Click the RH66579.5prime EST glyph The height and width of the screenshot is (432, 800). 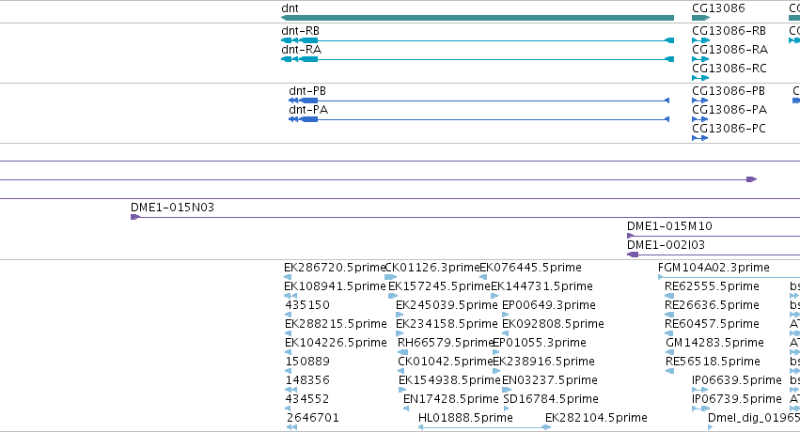pos(402,352)
